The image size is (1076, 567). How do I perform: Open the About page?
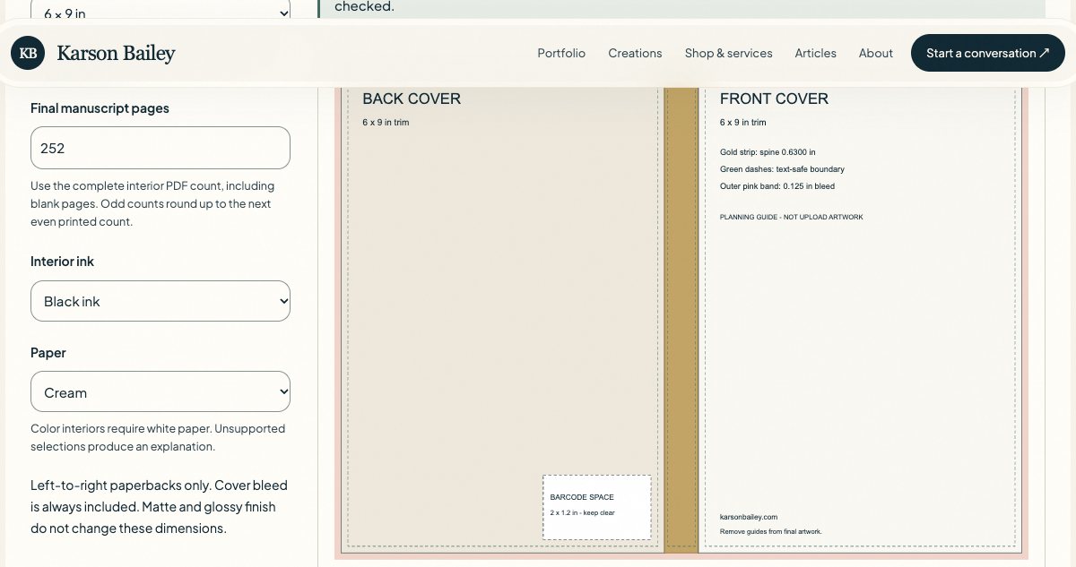pos(875,53)
